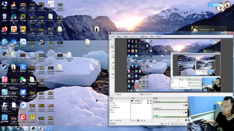Click KuGou icon on the taskbar
The image size is (234, 131).
tap(49, 128)
